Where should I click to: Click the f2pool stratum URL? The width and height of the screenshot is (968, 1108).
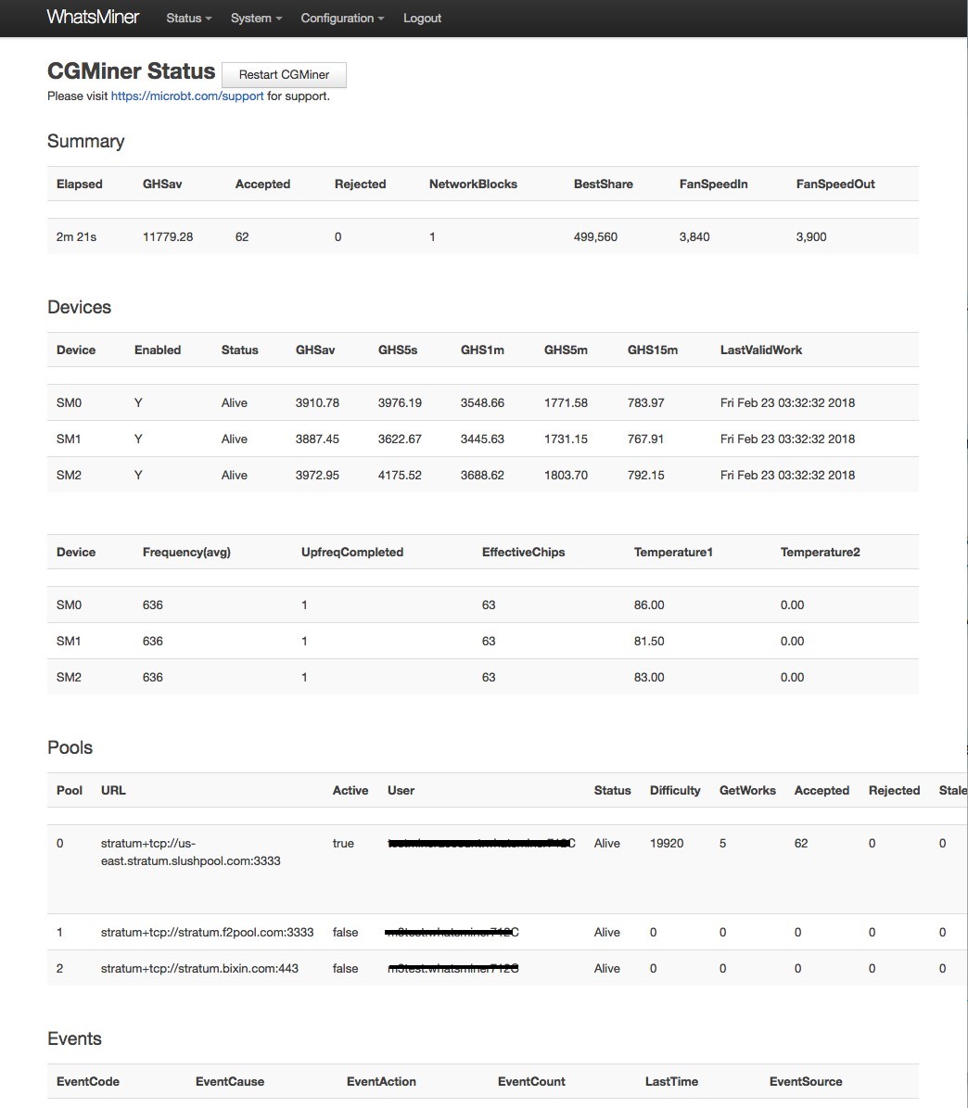pos(208,932)
